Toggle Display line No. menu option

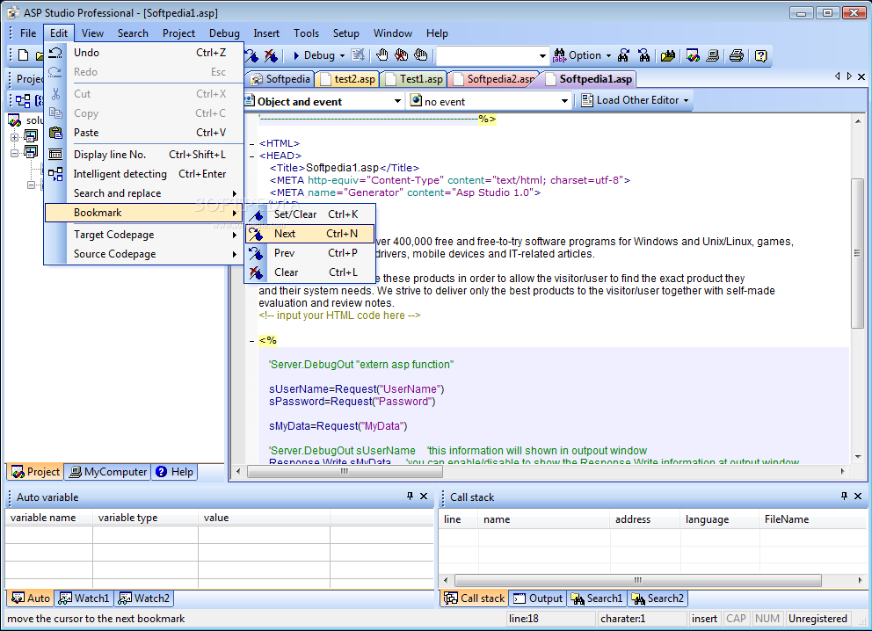[143, 155]
